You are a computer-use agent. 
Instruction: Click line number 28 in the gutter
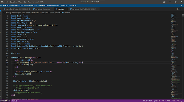(x=7, y=62)
